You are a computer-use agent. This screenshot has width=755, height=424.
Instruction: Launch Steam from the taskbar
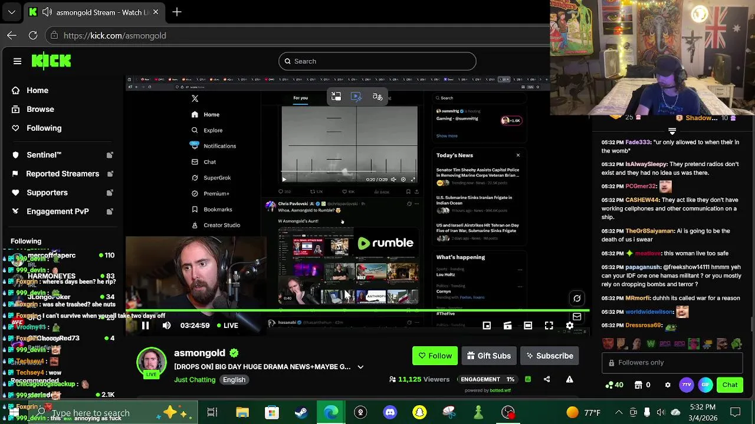pyautogui.click(x=301, y=412)
